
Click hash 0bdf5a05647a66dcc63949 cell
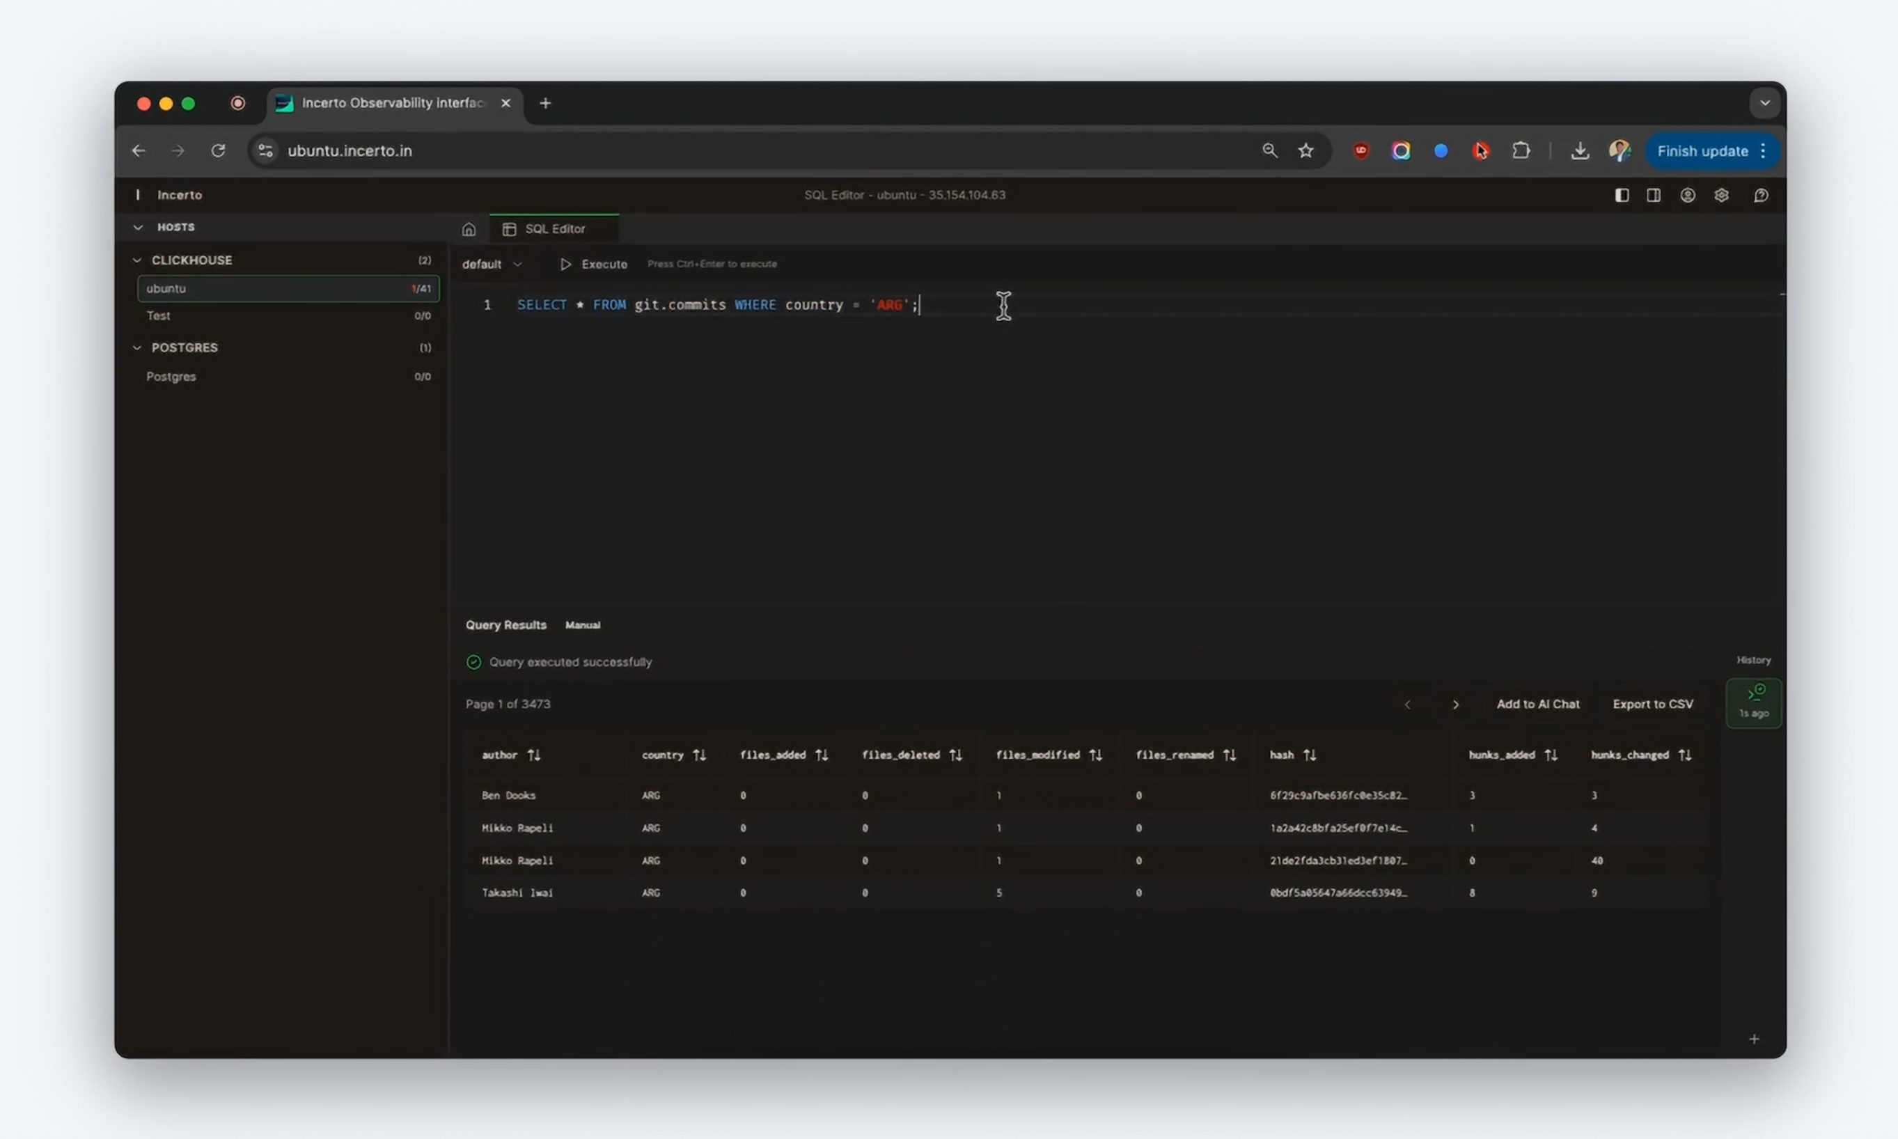(1338, 893)
